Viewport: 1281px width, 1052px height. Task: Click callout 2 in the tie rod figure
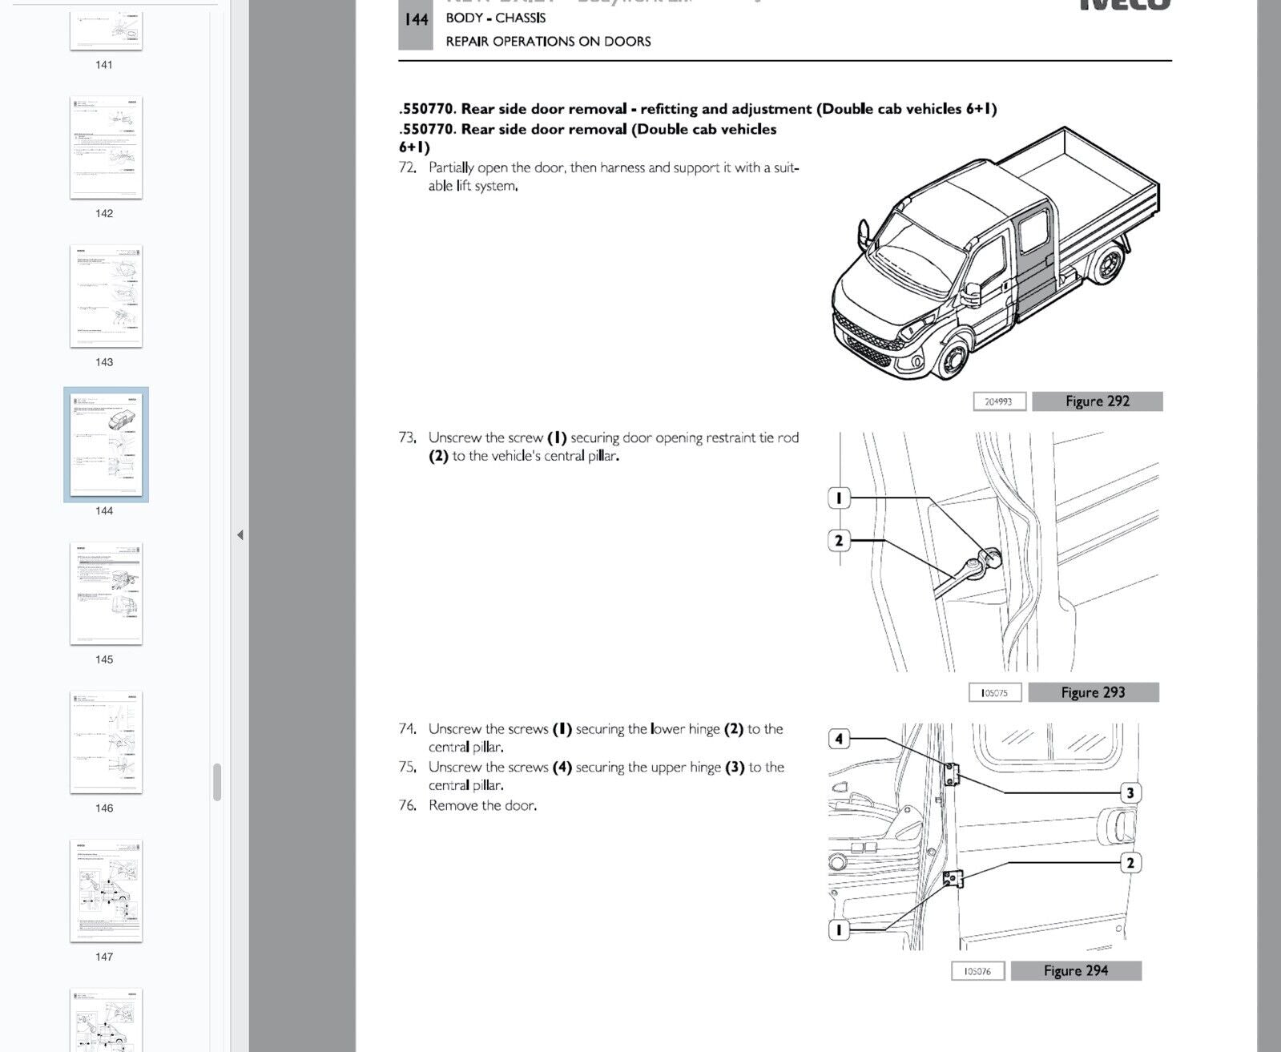(x=838, y=541)
